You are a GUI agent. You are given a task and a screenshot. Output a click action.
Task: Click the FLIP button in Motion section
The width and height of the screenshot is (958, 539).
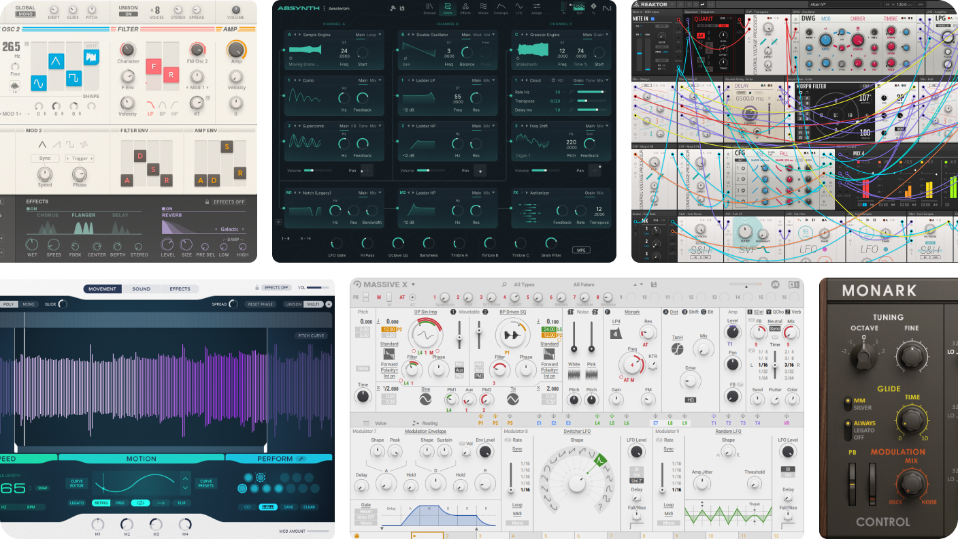click(182, 503)
